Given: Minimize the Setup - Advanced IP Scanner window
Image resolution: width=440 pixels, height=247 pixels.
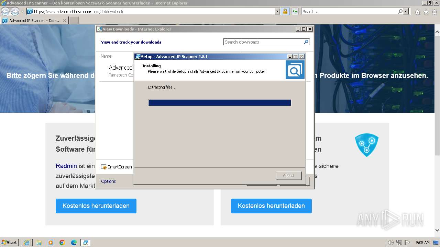Looking at the screenshot, I should click(290, 57).
